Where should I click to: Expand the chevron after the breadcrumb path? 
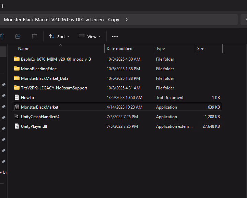(x=127, y=20)
